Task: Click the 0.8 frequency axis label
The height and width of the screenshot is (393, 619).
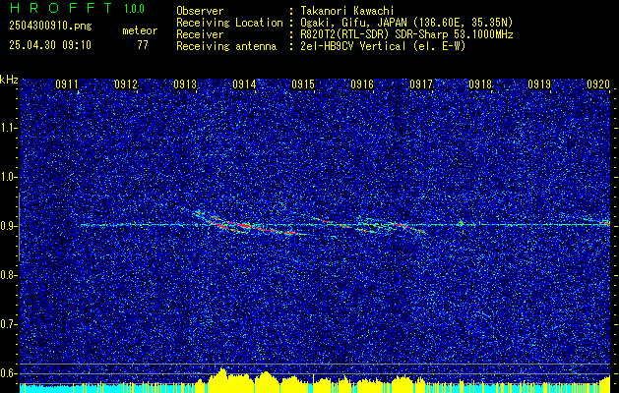Action: [x=8, y=275]
